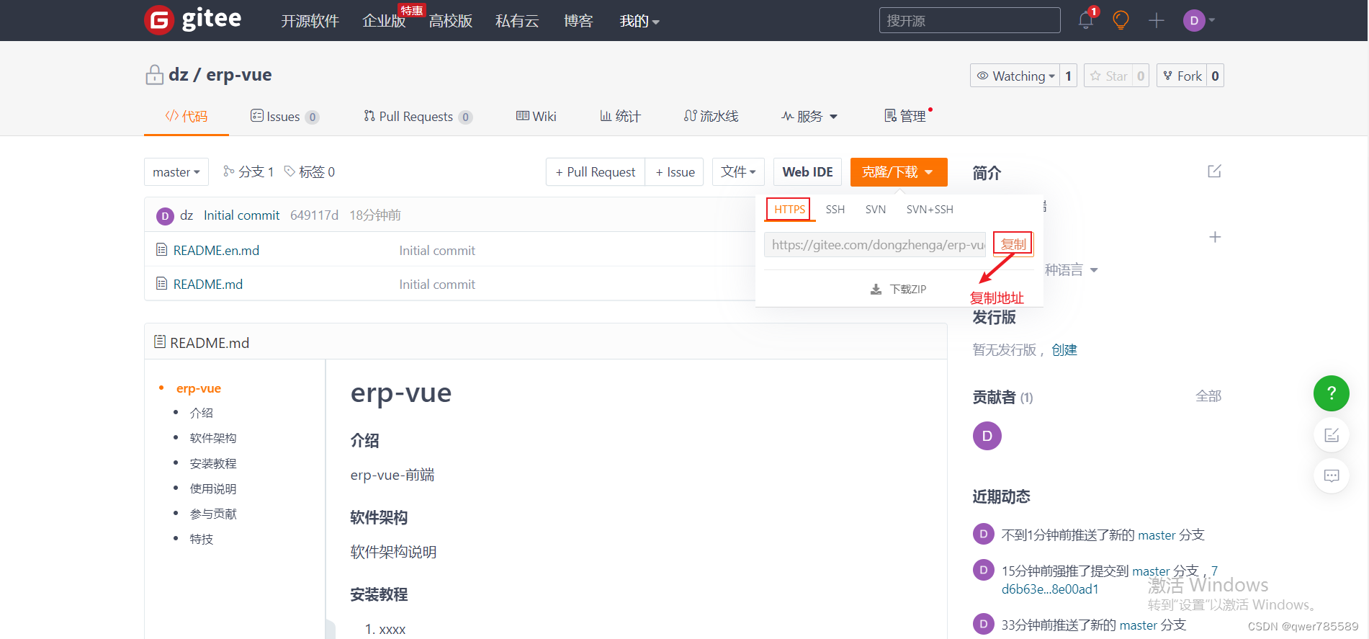Open the 统计 tab
1369x639 pixels.
coord(620,116)
